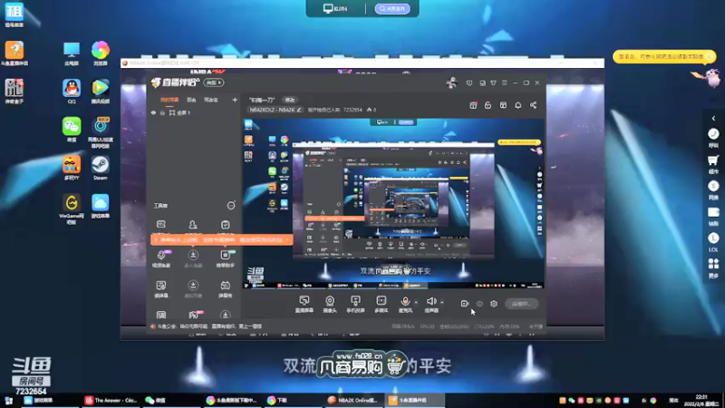This screenshot has height=408, width=725.
Task: Expand the speaker options arrow
Action: pyautogui.click(x=442, y=303)
